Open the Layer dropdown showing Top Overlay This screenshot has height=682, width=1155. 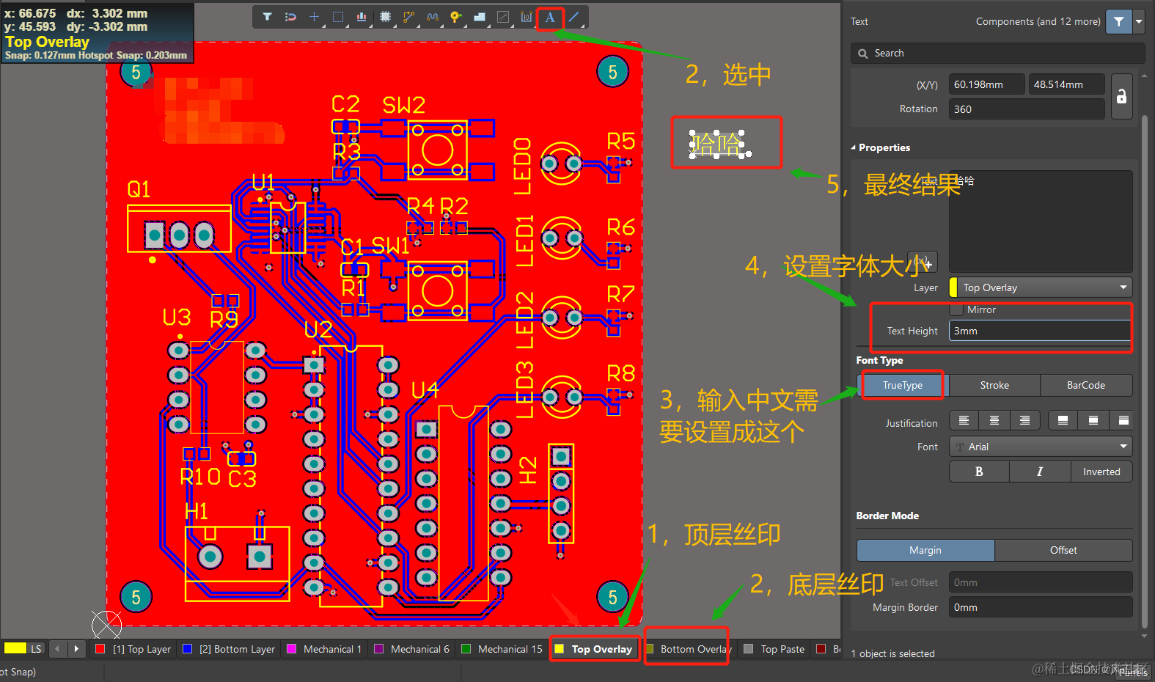1041,287
